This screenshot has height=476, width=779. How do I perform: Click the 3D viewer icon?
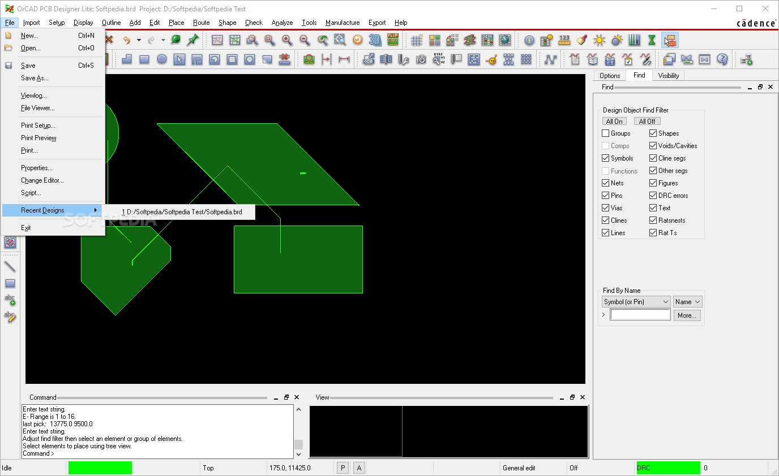pyautogui.click(x=375, y=40)
